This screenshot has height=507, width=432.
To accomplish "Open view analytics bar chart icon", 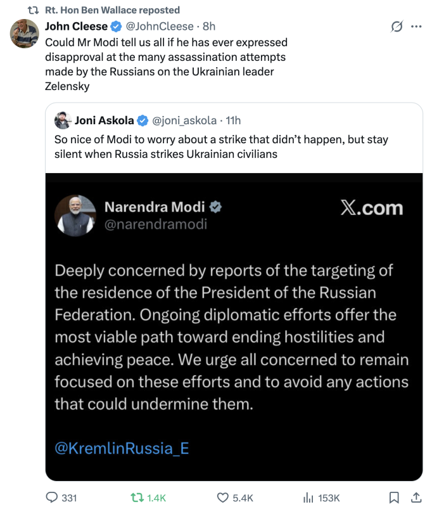I will click(308, 497).
